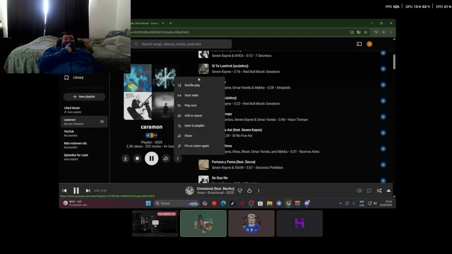Screen dimensions: 452x254
Task: Click N avatar on Si Te Lastimé row
Action: pyautogui.click(x=383, y=69)
